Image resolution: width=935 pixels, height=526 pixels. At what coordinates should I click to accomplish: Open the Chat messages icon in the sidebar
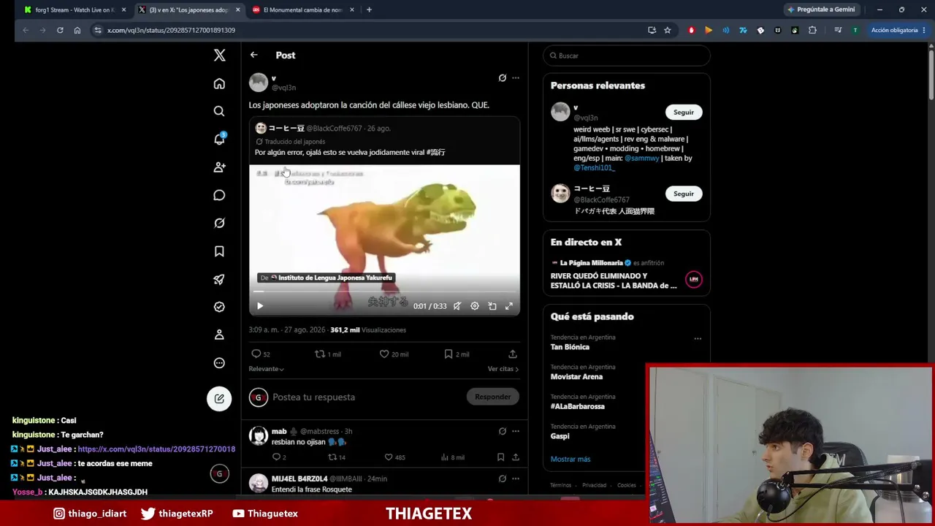(x=219, y=195)
